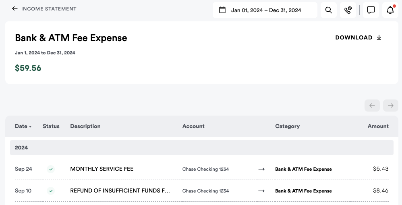Click the calendar icon in date range
This screenshot has height=205, width=402.
222,10
